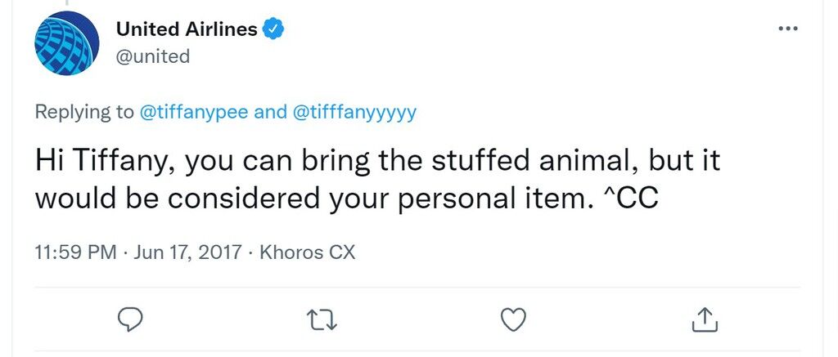838x357 pixels.
Task: Open the Khoros CX source label
Action: tap(308, 252)
